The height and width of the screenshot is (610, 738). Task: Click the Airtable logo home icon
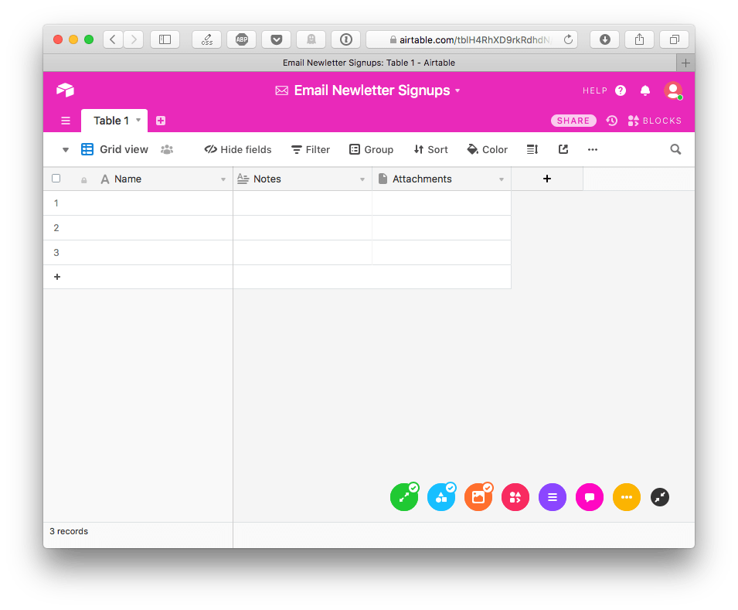(65, 90)
